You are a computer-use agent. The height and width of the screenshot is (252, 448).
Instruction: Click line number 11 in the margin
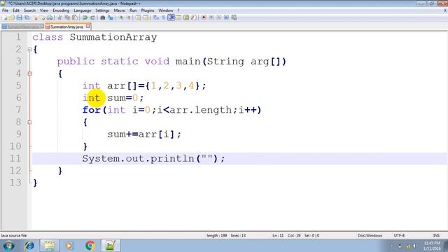(x=15, y=159)
